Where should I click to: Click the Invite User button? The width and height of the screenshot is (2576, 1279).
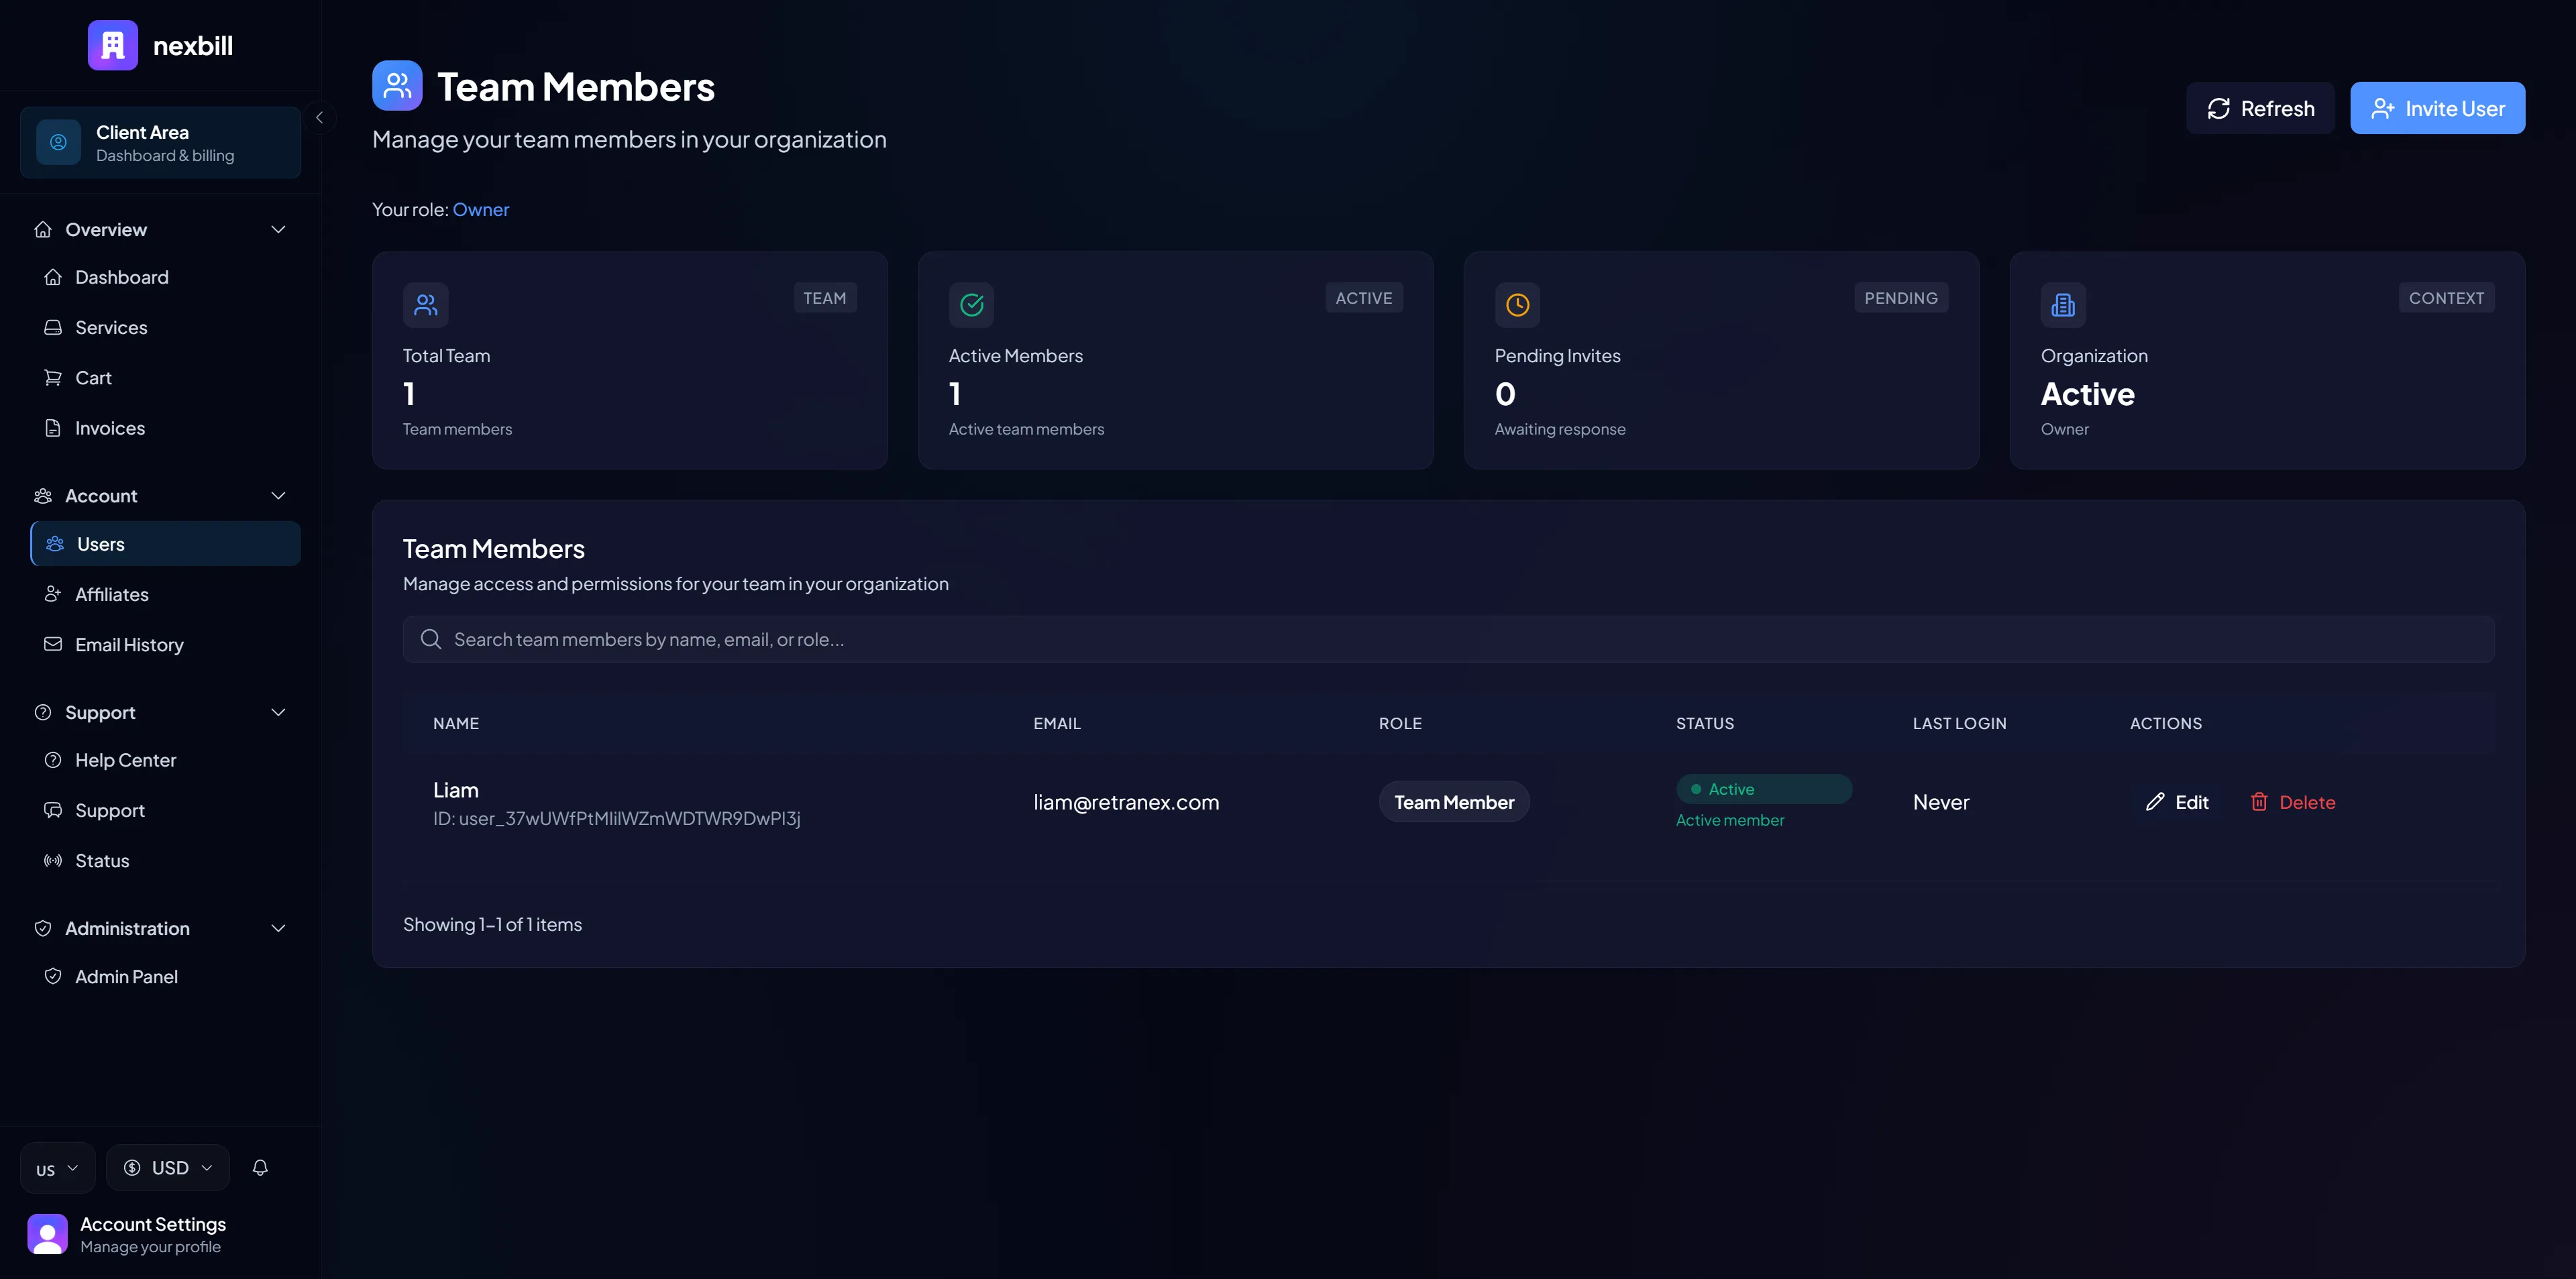2437,107
